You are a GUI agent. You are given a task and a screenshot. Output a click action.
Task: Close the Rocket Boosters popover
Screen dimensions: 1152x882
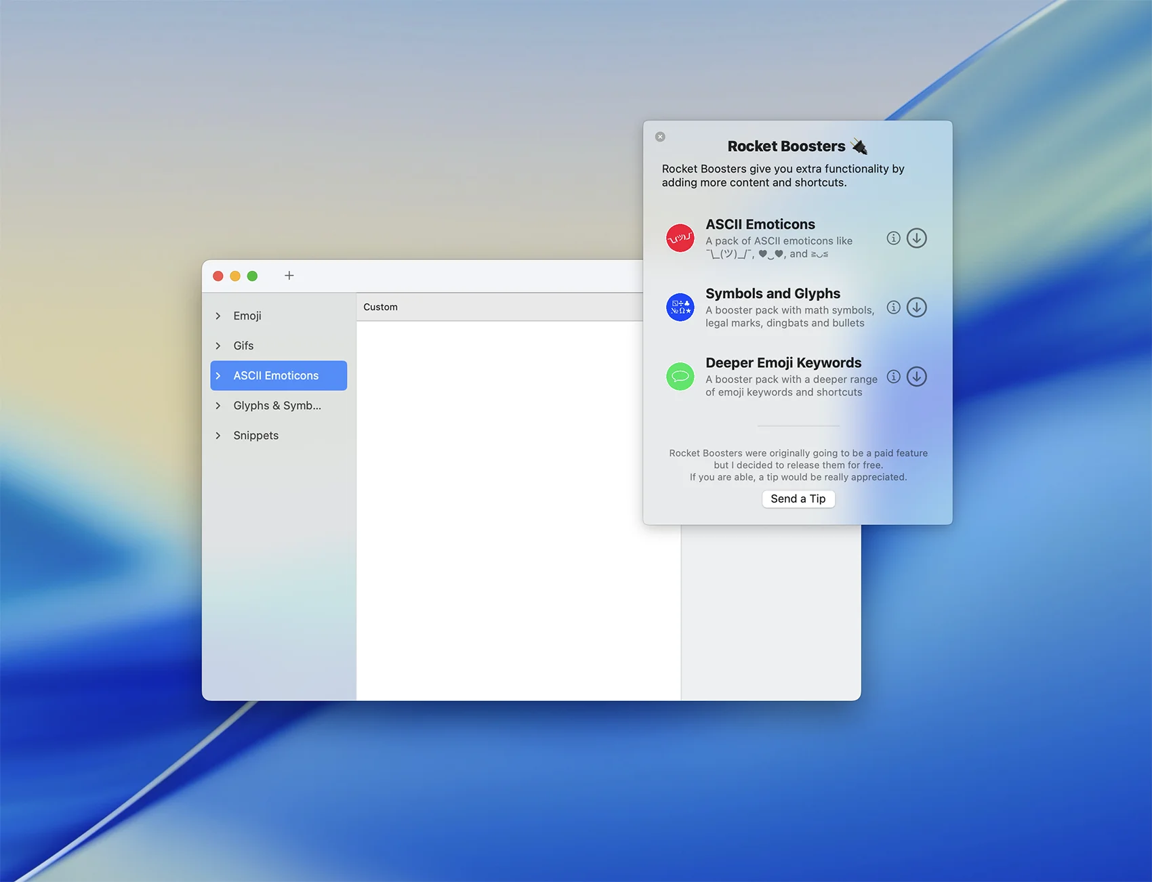(x=660, y=137)
